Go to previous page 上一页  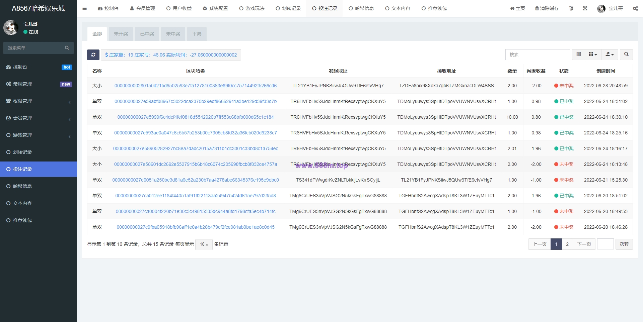540,244
